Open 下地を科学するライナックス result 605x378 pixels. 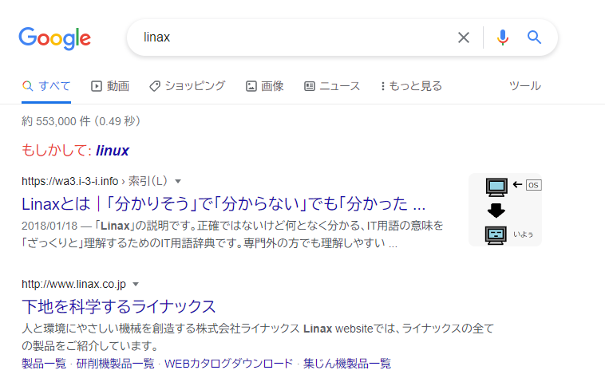[x=119, y=306]
